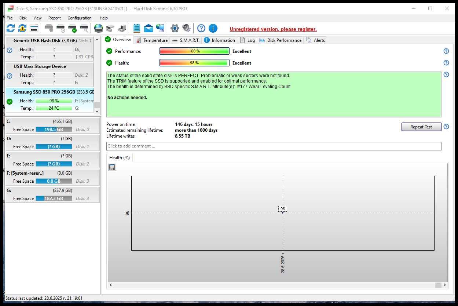Click the help icon next to Performance bar
The image size is (458, 306).
coord(446,51)
